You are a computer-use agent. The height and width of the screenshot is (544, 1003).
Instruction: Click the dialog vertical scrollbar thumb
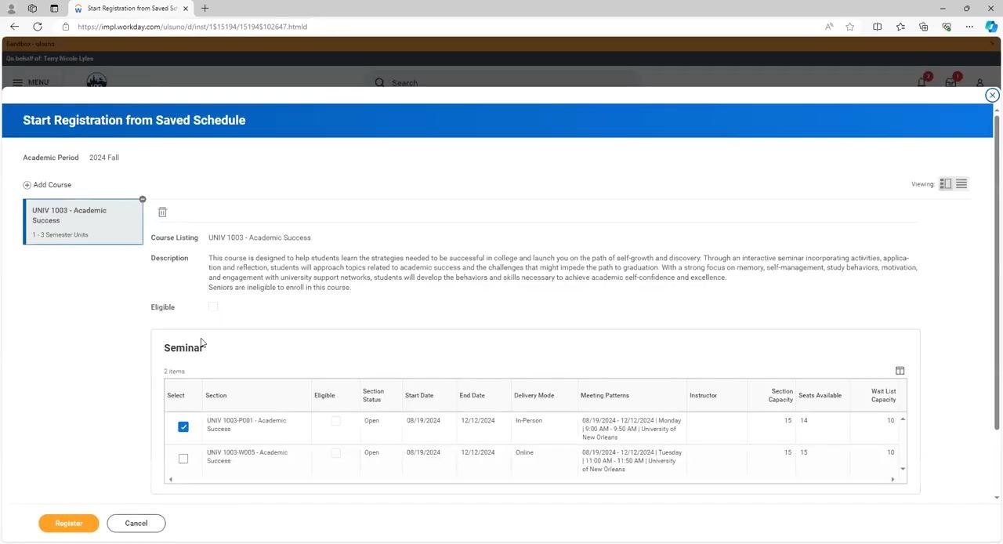997,271
